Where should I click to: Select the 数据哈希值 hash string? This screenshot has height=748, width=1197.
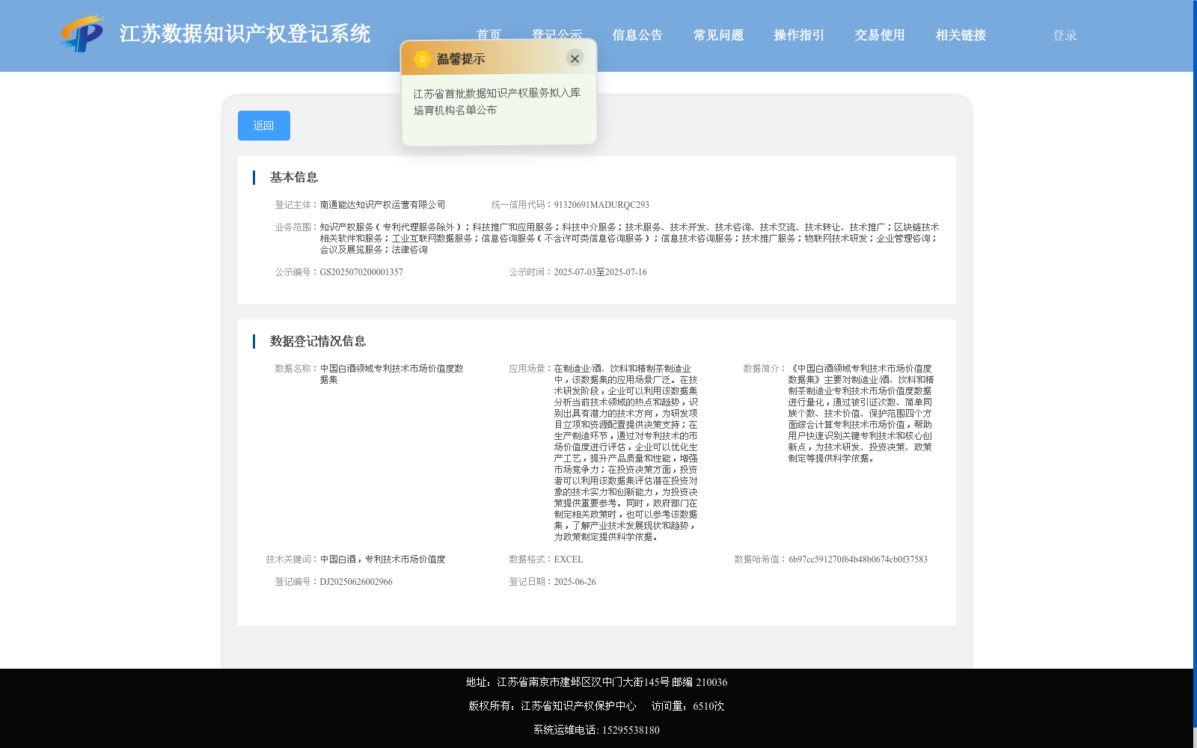pos(858,560)
